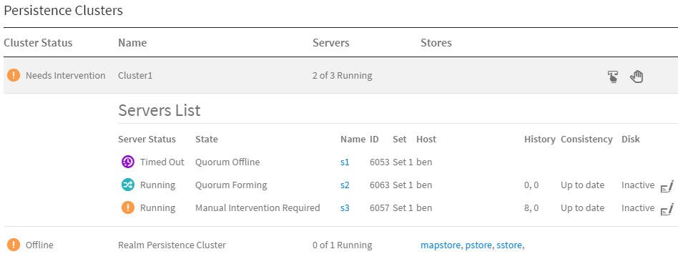Click the teal Quorum Forming status icon for s2

tap(128, 185)
